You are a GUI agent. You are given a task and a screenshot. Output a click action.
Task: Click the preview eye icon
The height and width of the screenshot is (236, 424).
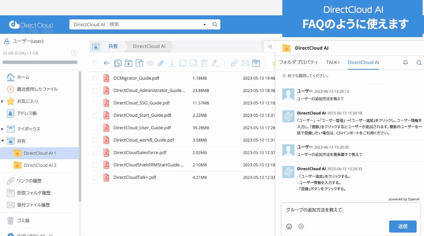point(149,63)
